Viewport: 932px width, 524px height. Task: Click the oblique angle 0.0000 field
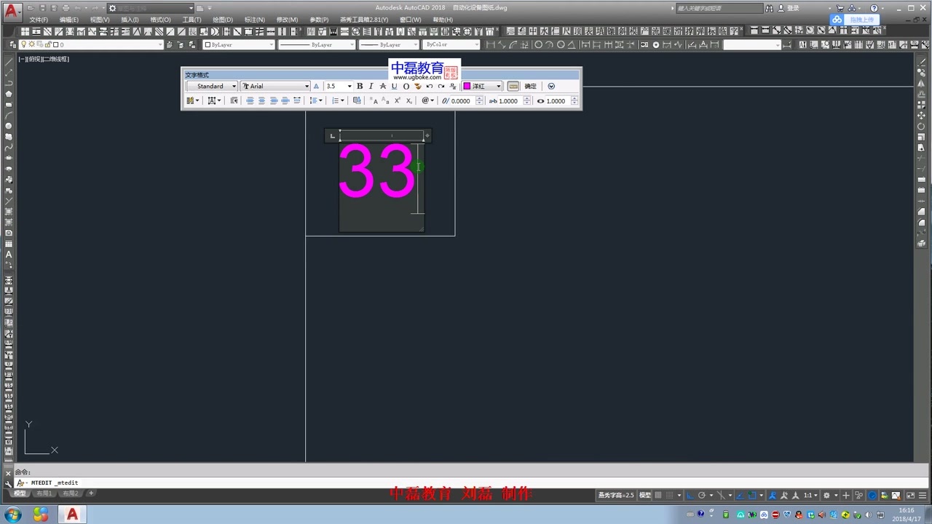tap(462, 101)
